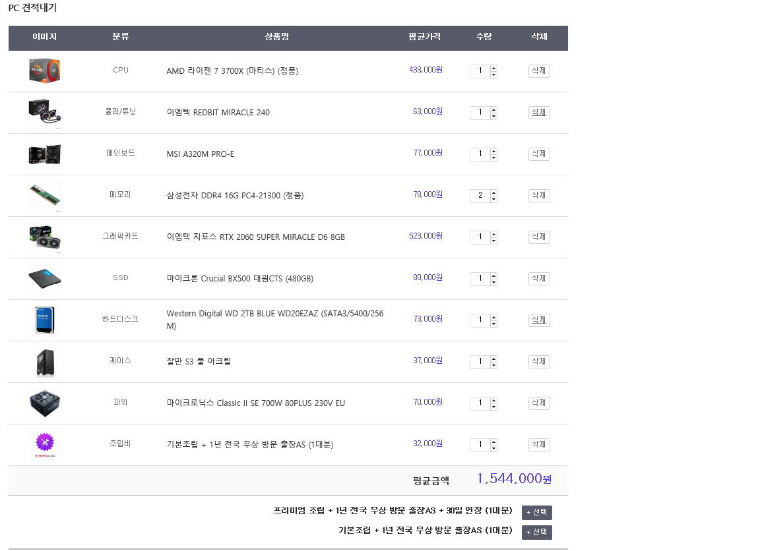Select the 프리미엄 조립 option with +선택
The width and height of the screenshot is (760, 551).
[537, 512]
